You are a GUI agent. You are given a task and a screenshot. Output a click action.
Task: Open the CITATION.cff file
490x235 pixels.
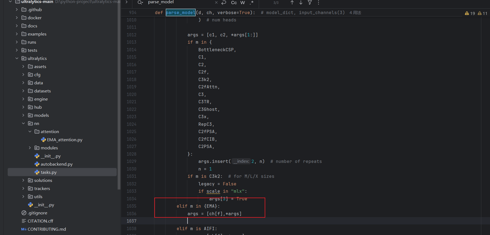click(x=40, y=221)
